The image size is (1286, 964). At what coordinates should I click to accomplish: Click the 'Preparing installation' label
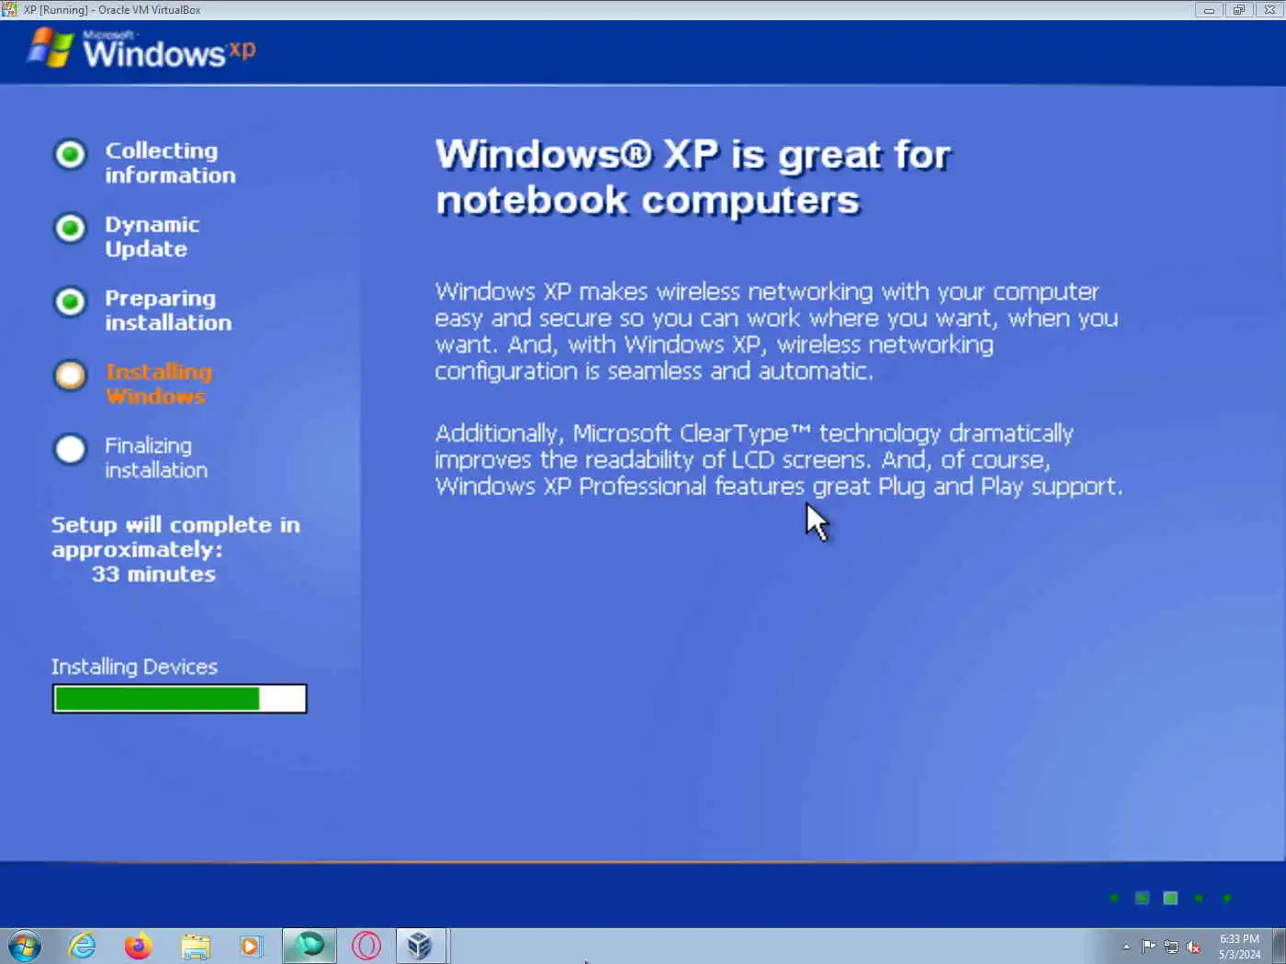click(168, 310)
